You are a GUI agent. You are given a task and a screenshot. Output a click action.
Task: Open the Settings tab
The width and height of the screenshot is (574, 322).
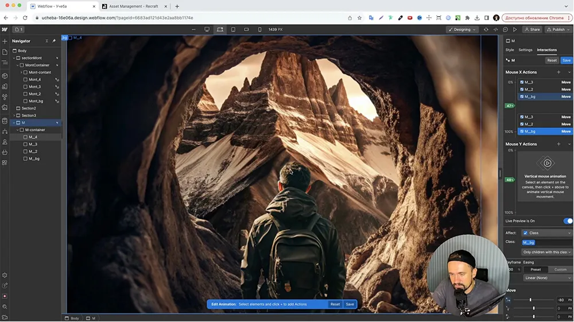pyautogui.click(x=525, y=50)
